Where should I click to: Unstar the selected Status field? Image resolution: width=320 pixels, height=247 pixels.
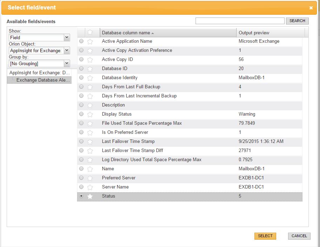(90, 196)
